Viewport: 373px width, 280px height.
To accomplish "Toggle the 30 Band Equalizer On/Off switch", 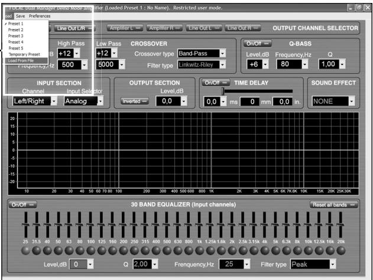I will tap(22, 204).
